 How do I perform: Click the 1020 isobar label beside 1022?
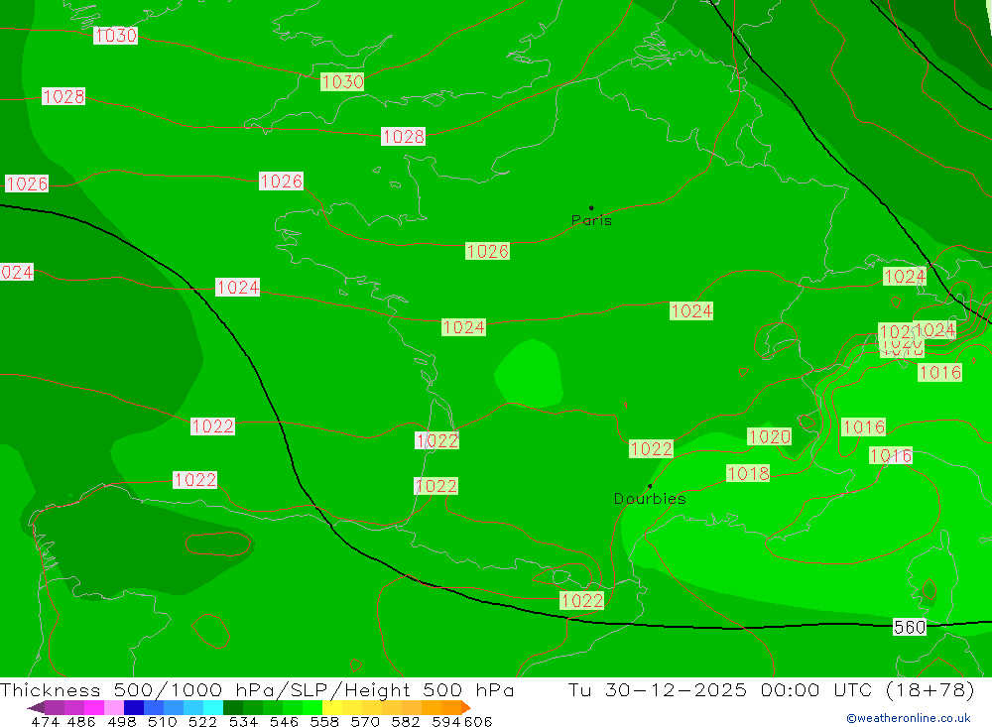[769, 436]
